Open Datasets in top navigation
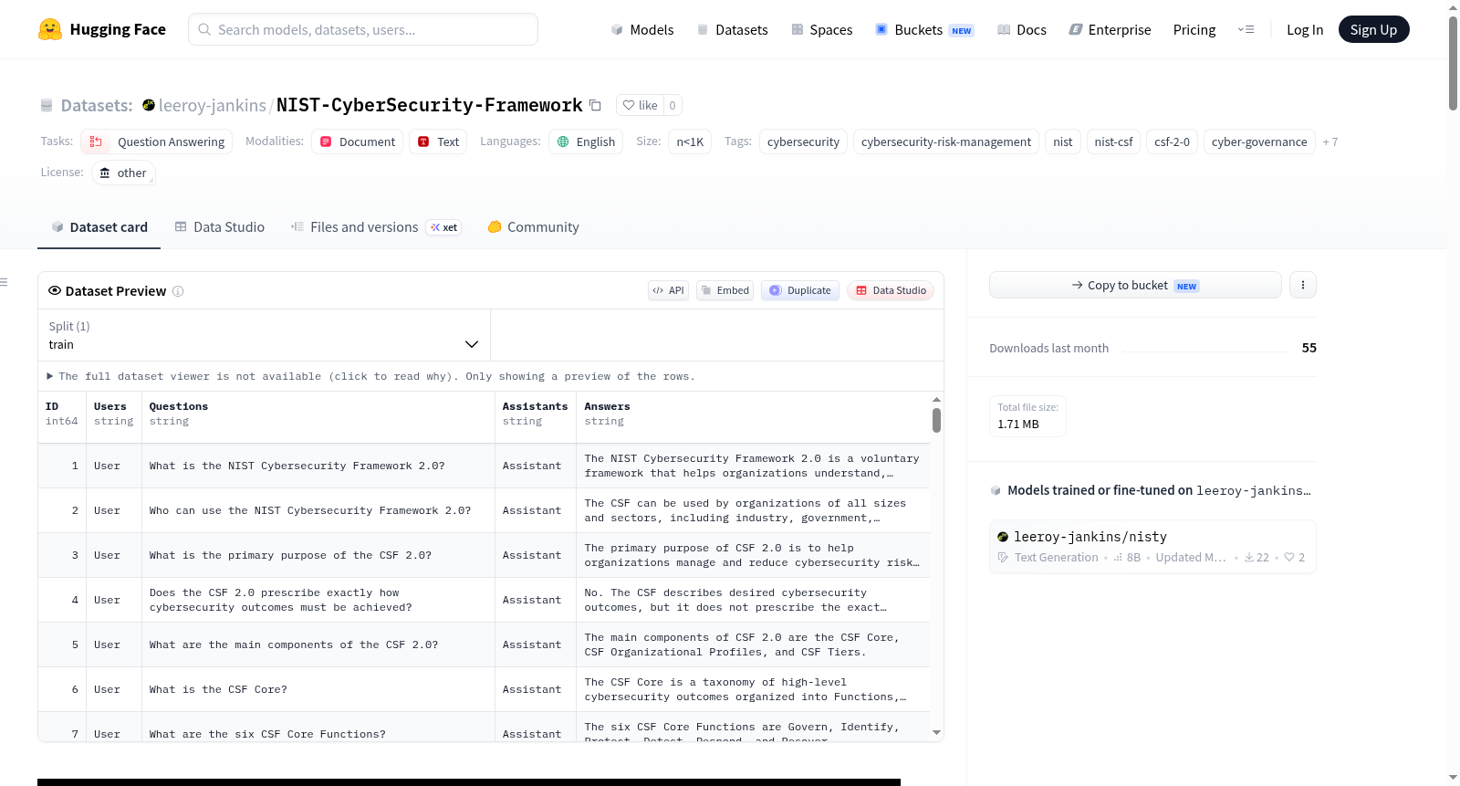The height and width of the screenshot is (786, 1460). 732,29
